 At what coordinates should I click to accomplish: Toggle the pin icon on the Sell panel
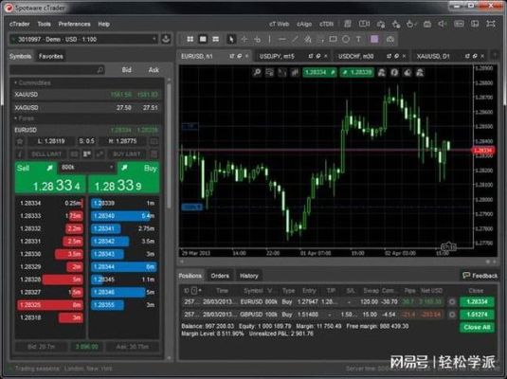50,168
